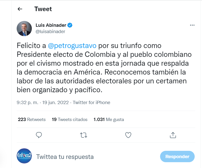Click the share upload icon
This screenshot has width=202, height=168.
point(173,135)
